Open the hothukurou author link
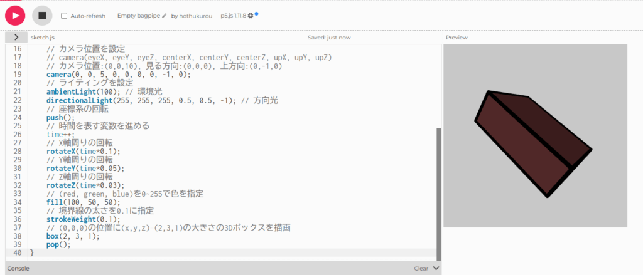Image resolution: width=643 pixels, height=275 pixels. coord(196,16)
